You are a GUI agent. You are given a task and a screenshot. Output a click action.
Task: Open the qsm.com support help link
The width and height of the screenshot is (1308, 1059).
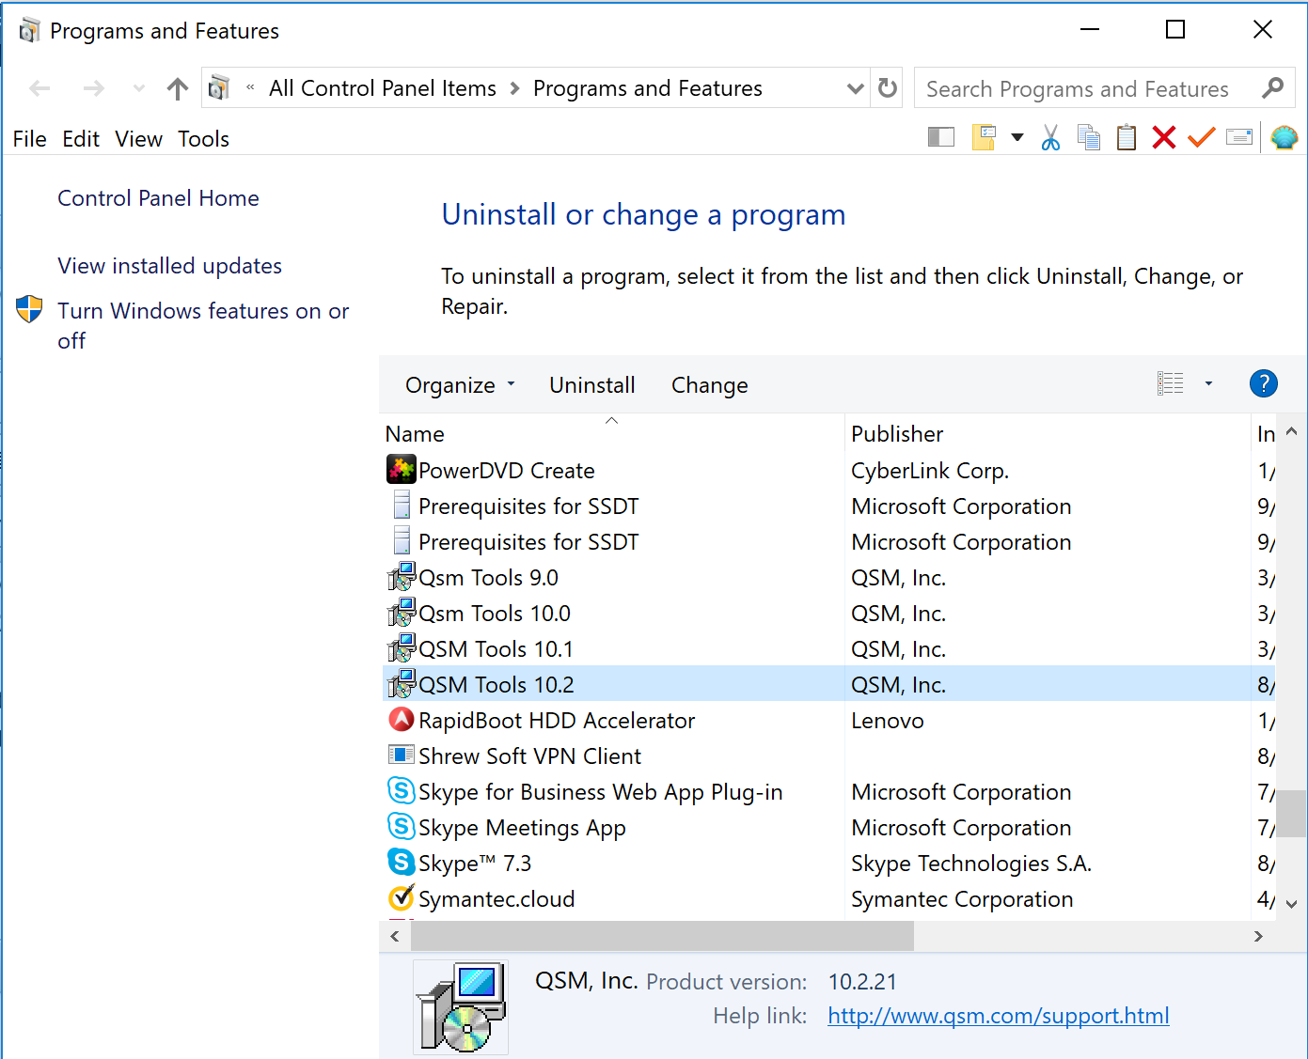pyautogui.click(x=999, y=1016)
